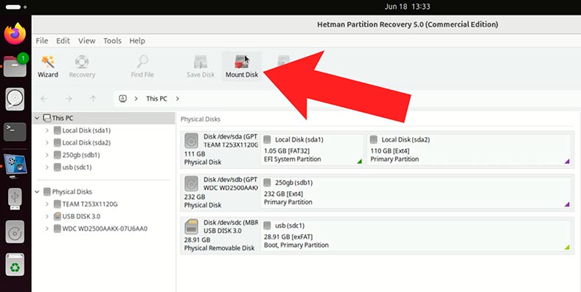Viewport: 581px width, 292px height.
Task: Click 'Physical Removable Disk' label
Action: point(220,248)
